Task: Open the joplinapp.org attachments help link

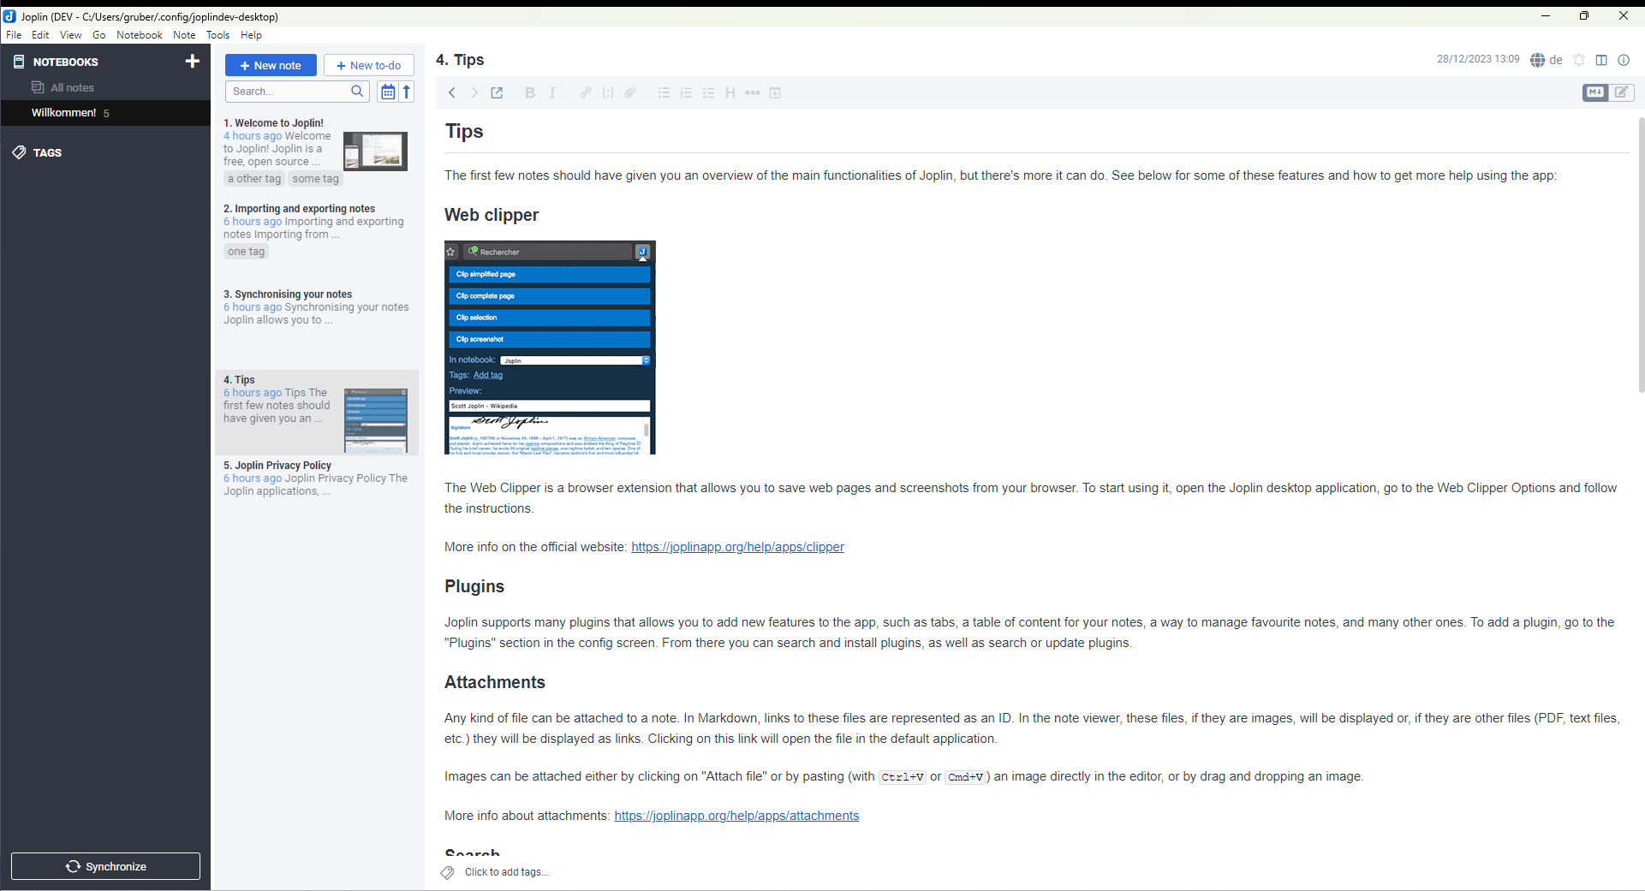Action: (736, 816)
